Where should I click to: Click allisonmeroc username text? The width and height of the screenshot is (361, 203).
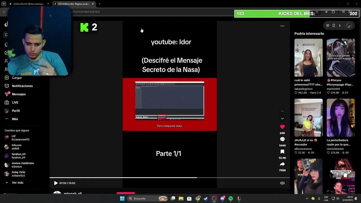tap(303, 149)
